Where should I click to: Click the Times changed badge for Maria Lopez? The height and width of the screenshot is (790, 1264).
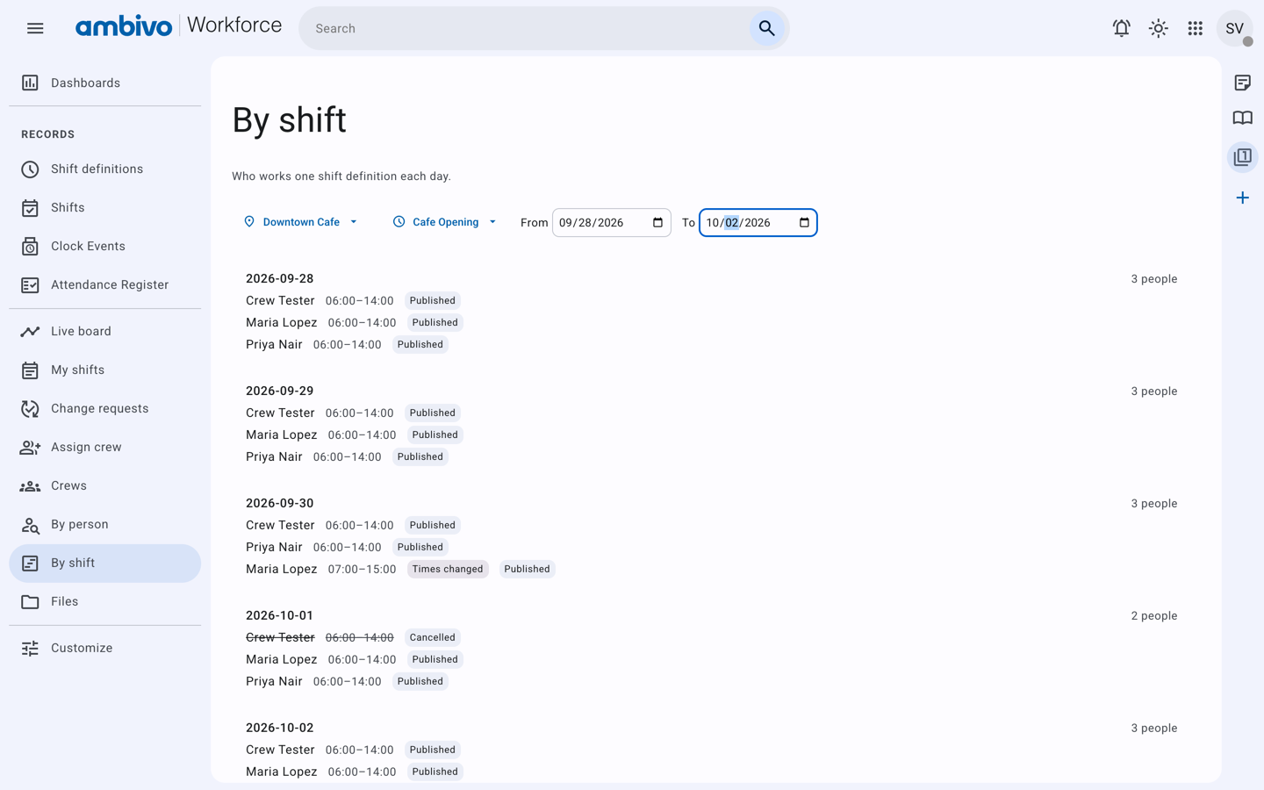coord(448,569)
